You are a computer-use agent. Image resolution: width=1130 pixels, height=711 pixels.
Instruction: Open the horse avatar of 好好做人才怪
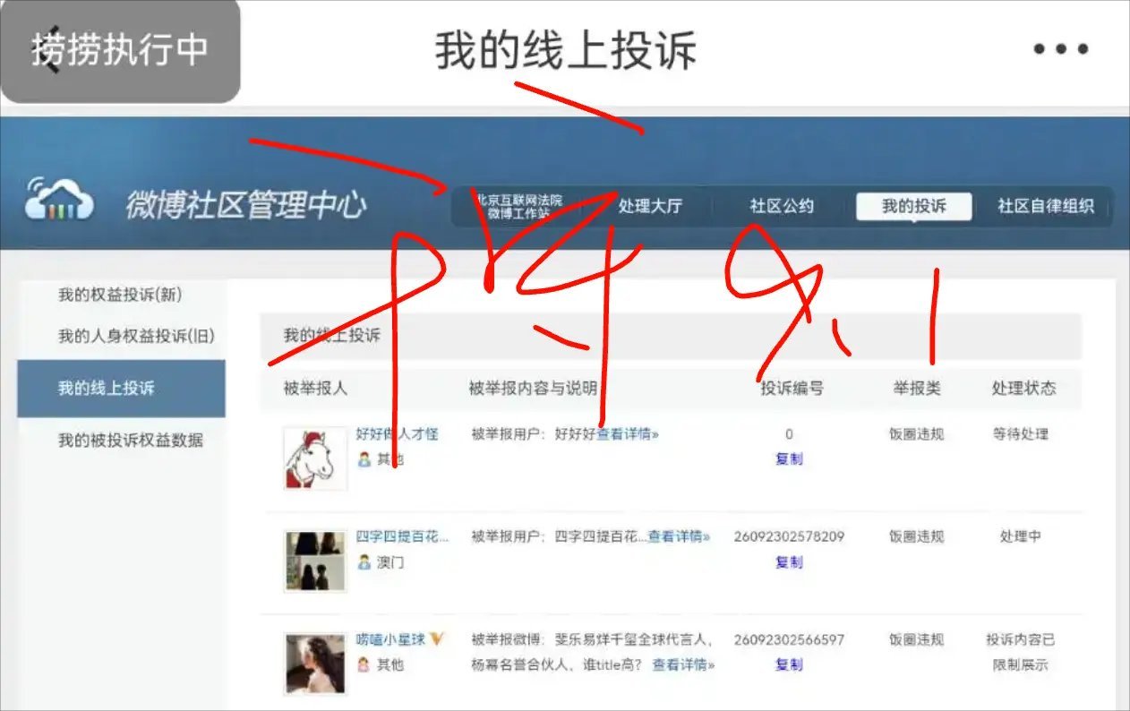[x=315, y=458]
